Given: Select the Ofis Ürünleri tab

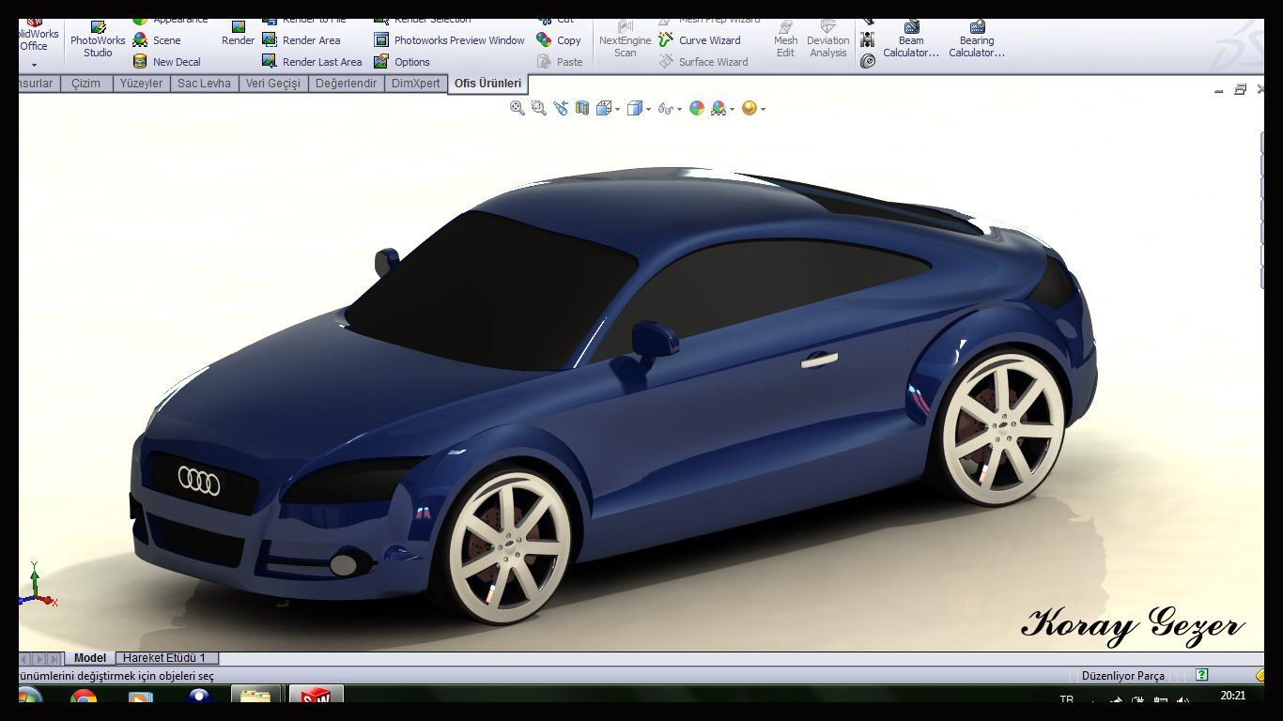Looking at the screenshot, I should [487, 84].
